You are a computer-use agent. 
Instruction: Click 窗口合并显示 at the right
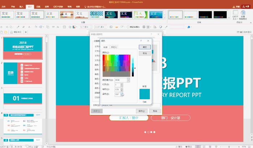244,32
